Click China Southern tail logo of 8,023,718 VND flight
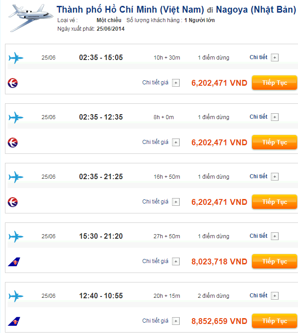Viewport: 298px width, 333px height. pos(14,262)
